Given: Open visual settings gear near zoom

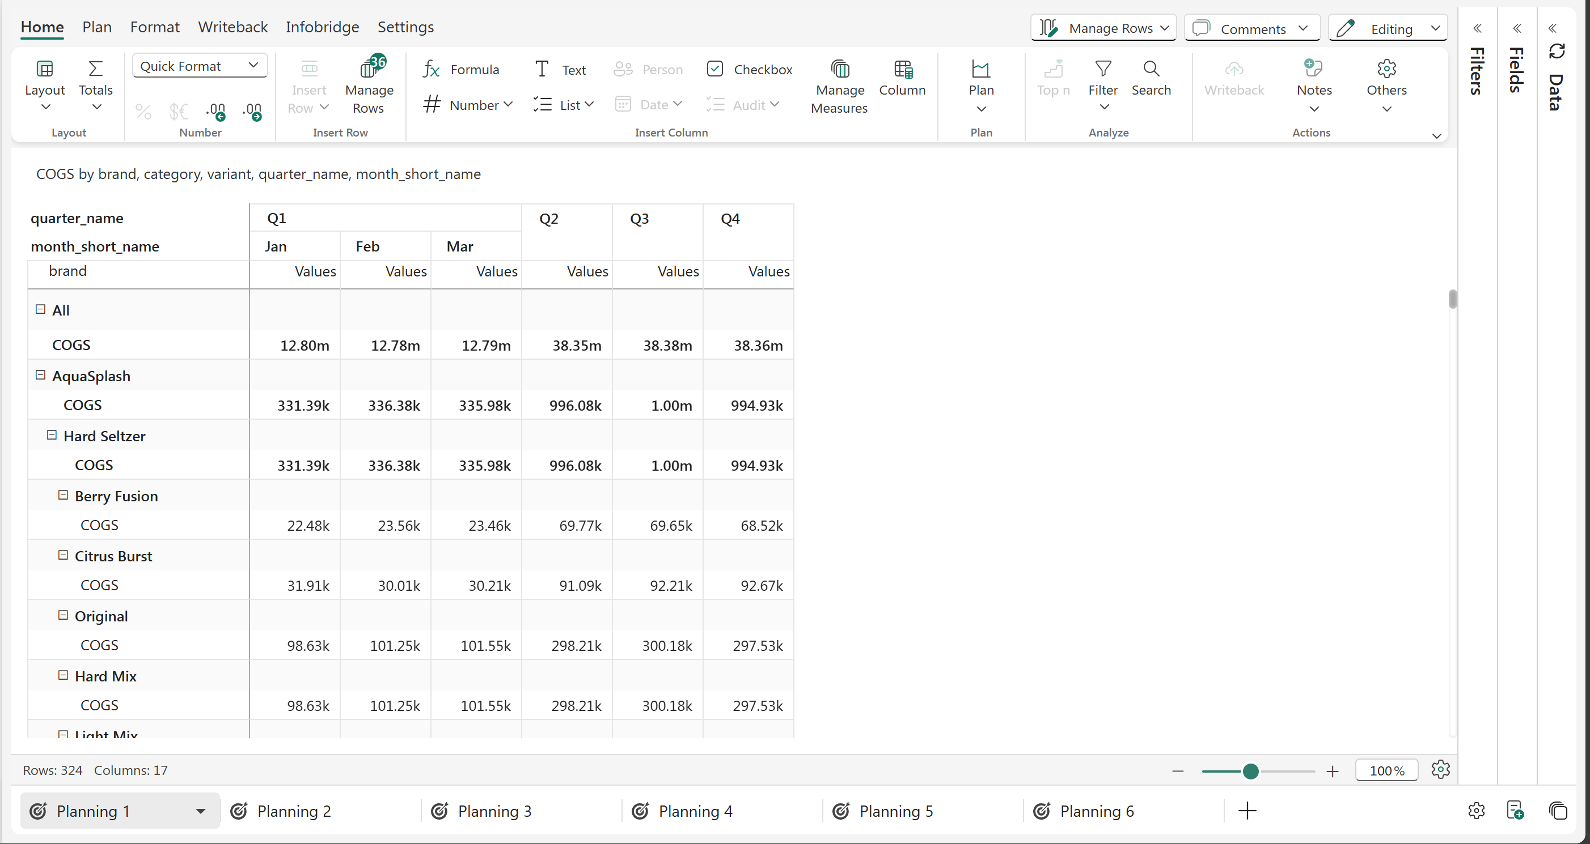Looking at the screenshot, I should [x=1440, y=769].
